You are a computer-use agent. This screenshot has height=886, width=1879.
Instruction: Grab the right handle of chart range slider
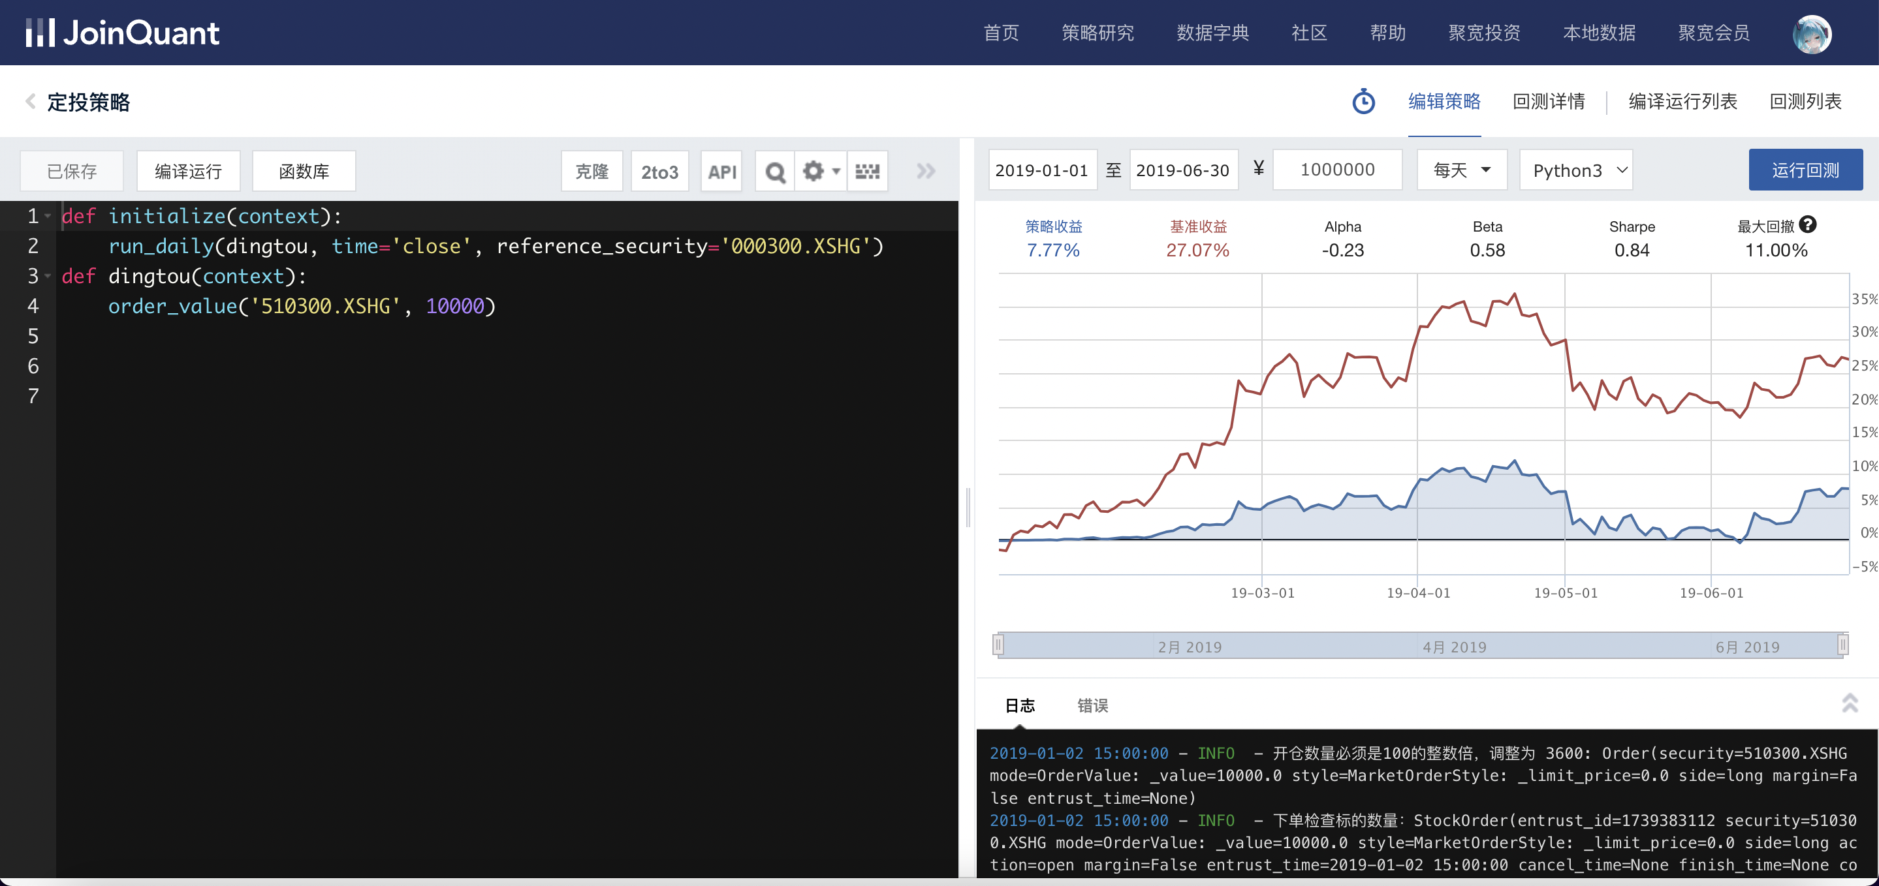point(1842,645)
